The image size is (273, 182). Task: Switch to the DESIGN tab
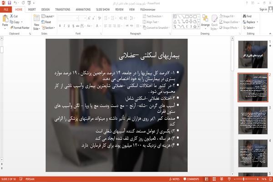pyautogui.click(x=45, y=10)
